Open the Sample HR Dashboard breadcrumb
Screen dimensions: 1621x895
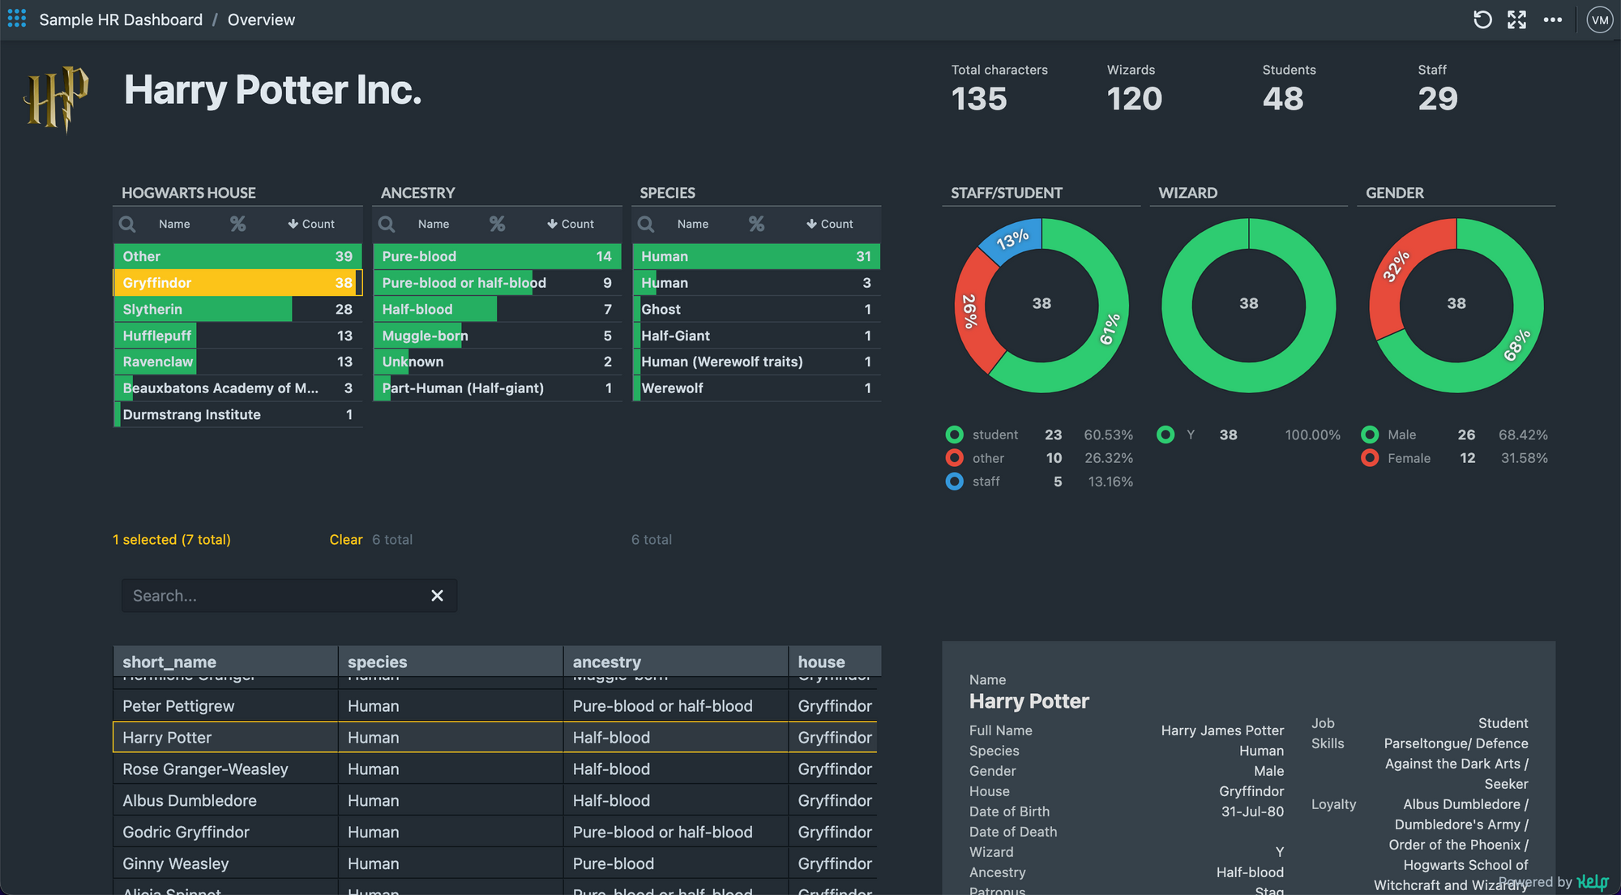(x=121, y=19)
